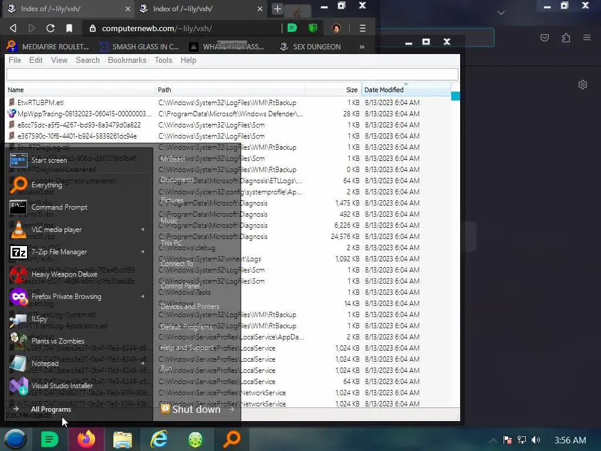This screenshot has width=601, height=451.
Task: Open green globe app on taskbar
Action: 195,439
